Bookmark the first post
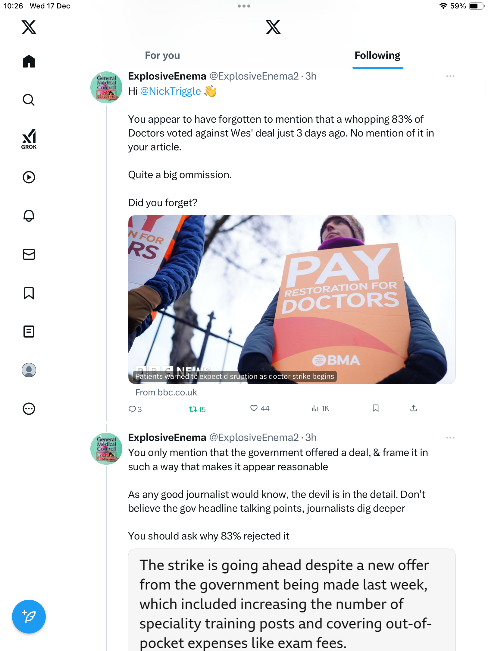 click(375, 408)
